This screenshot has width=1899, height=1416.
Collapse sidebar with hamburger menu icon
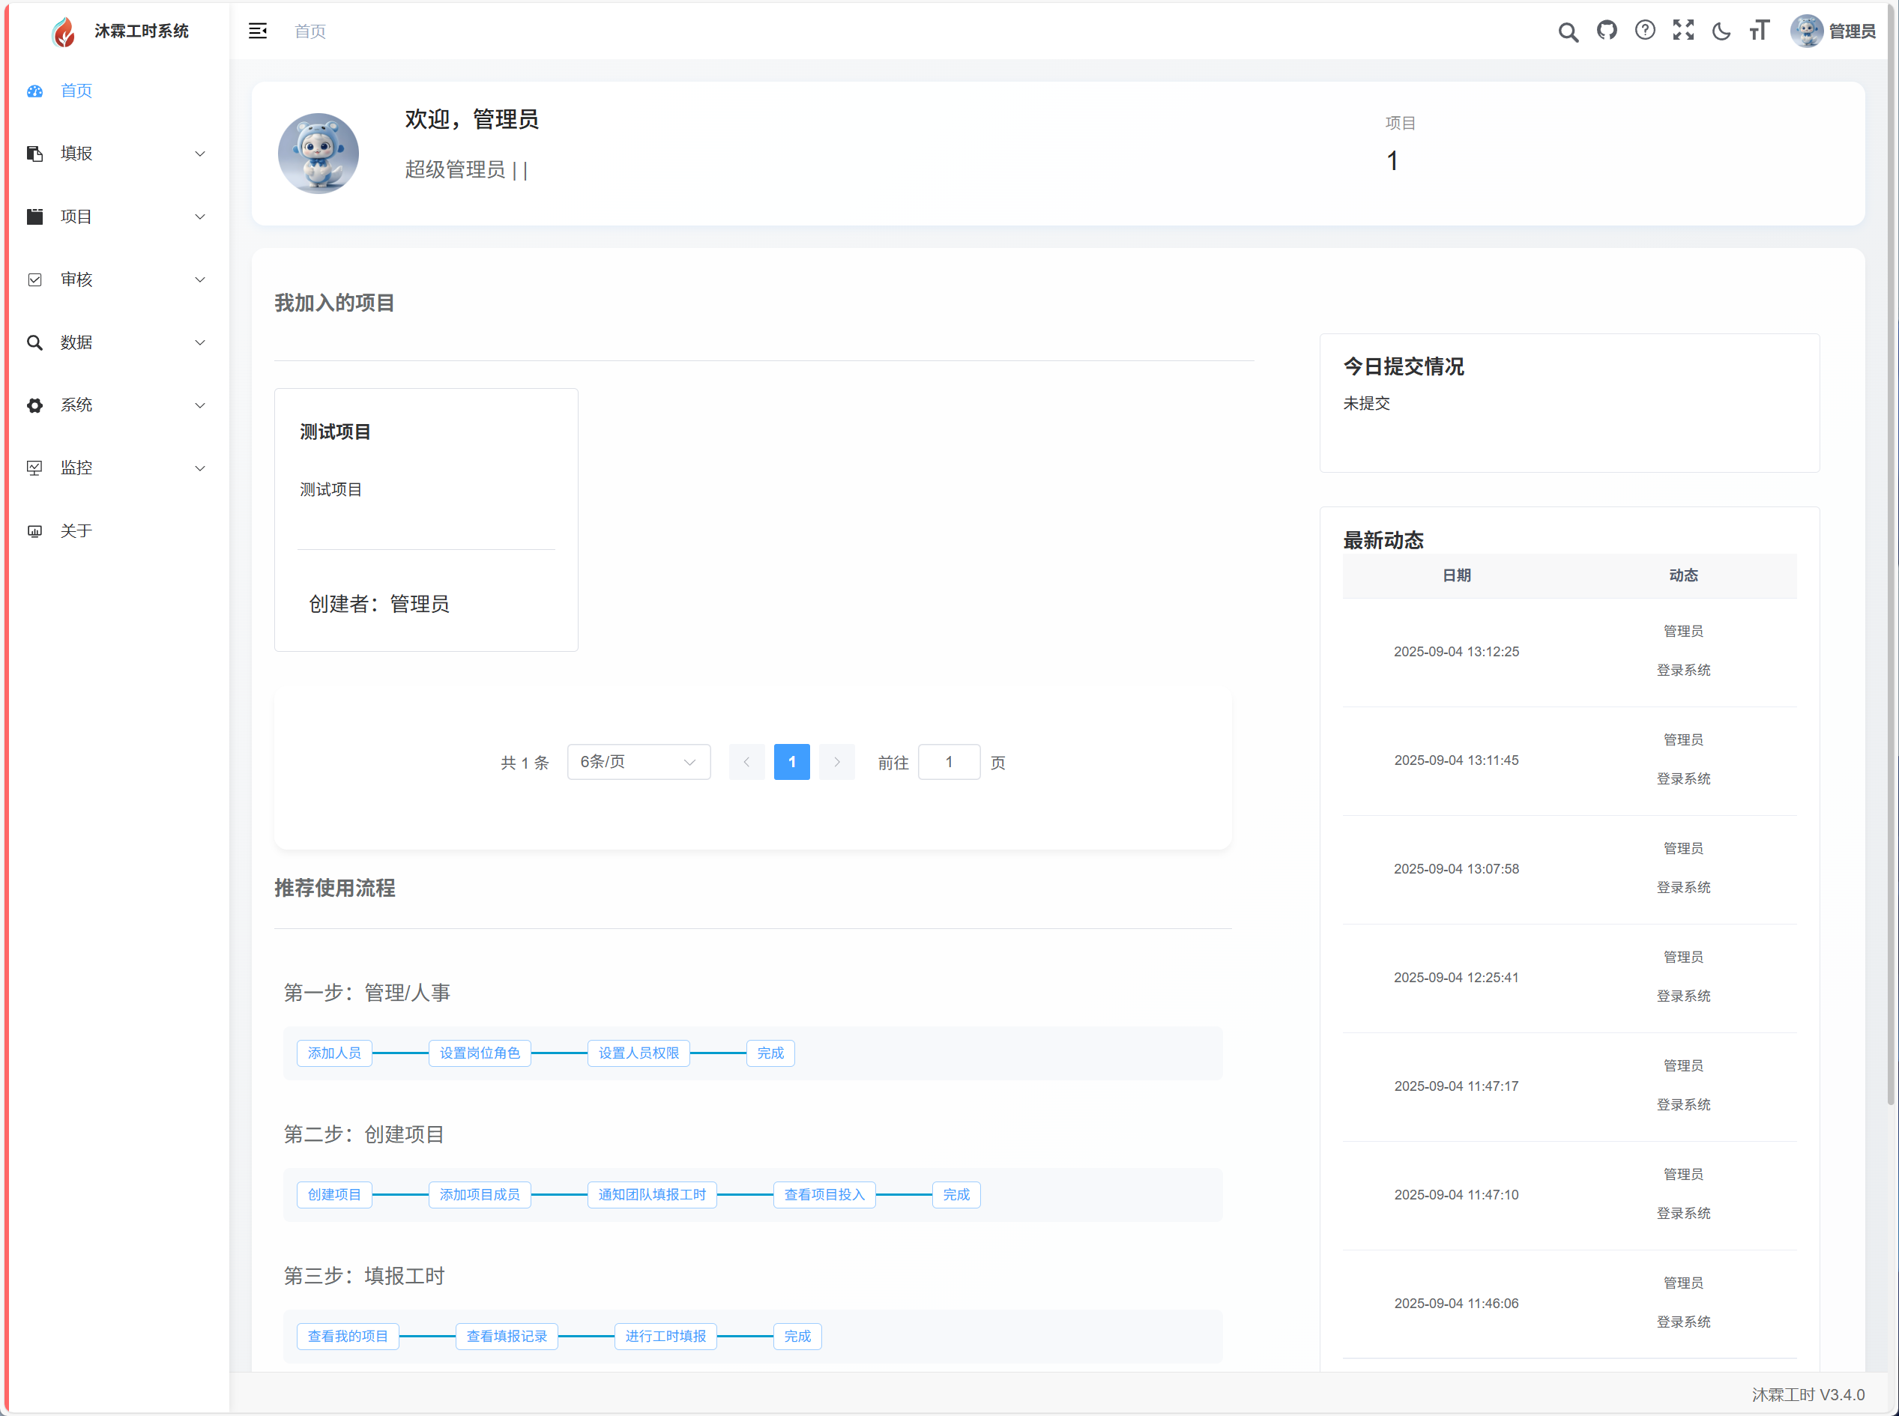[x=257, y=31]
